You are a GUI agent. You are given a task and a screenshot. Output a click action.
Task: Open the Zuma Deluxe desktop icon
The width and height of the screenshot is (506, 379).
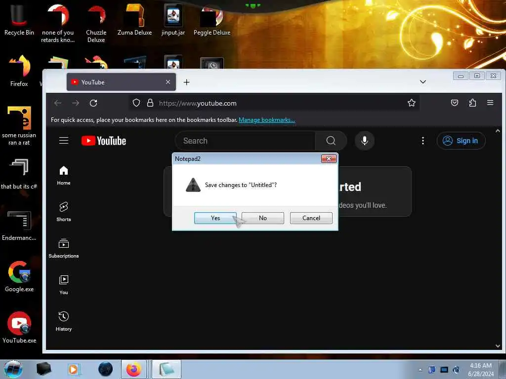pos(134,20)
